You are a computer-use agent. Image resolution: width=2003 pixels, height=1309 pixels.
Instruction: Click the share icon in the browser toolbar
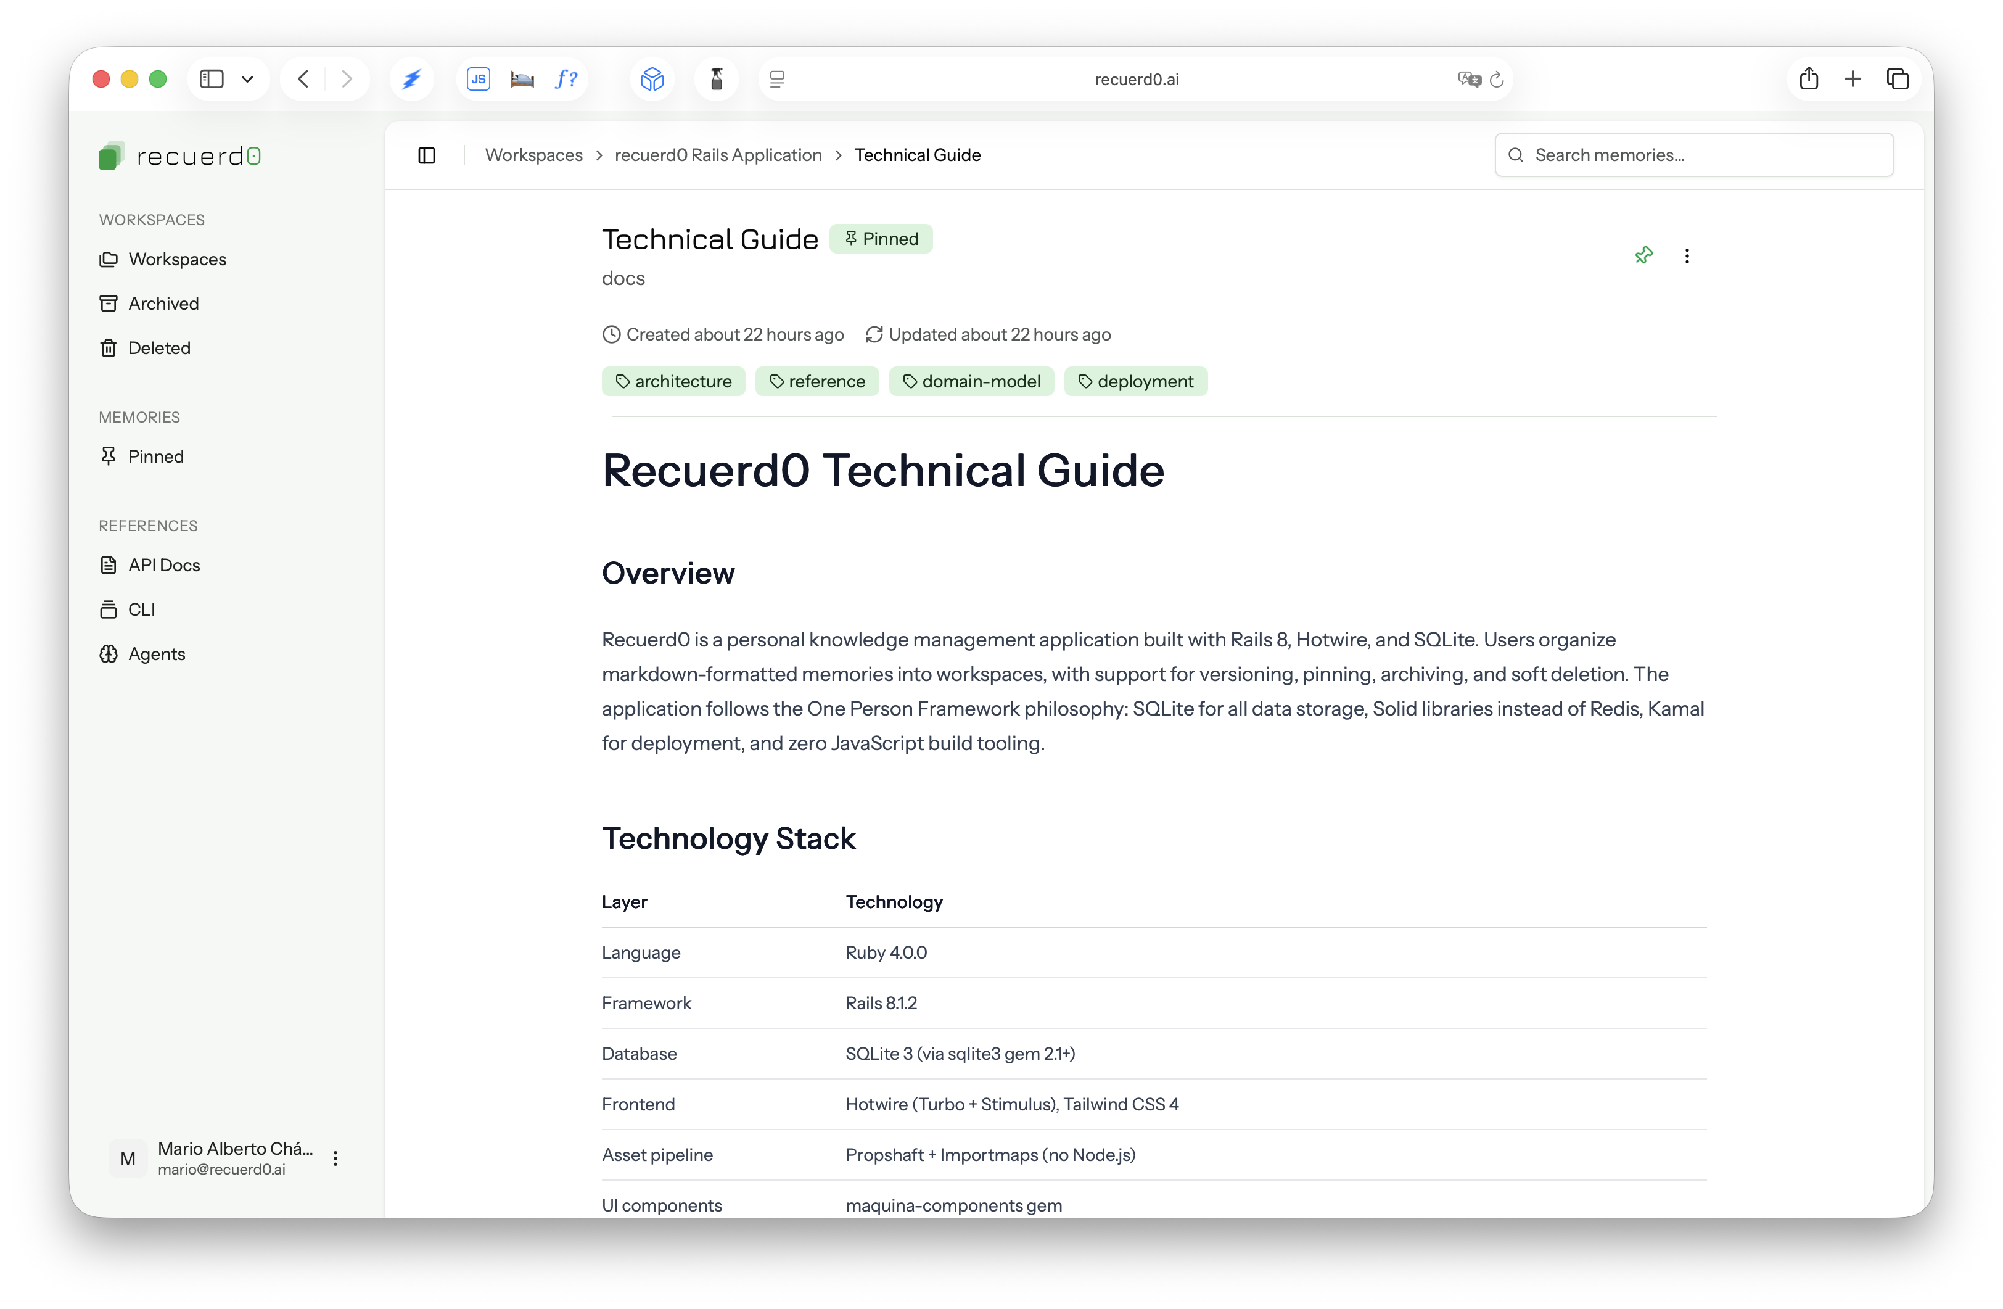1809,78
